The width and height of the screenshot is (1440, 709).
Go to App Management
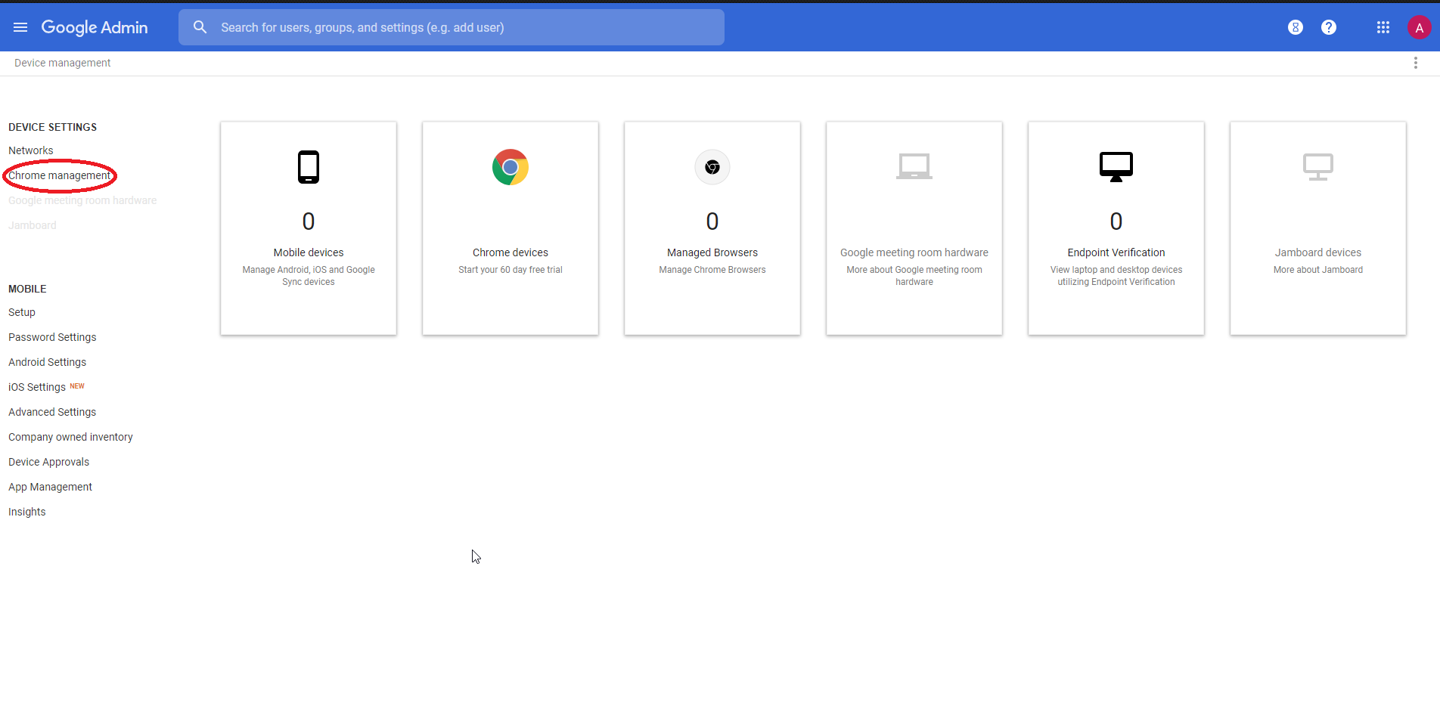tap(50, 487)
